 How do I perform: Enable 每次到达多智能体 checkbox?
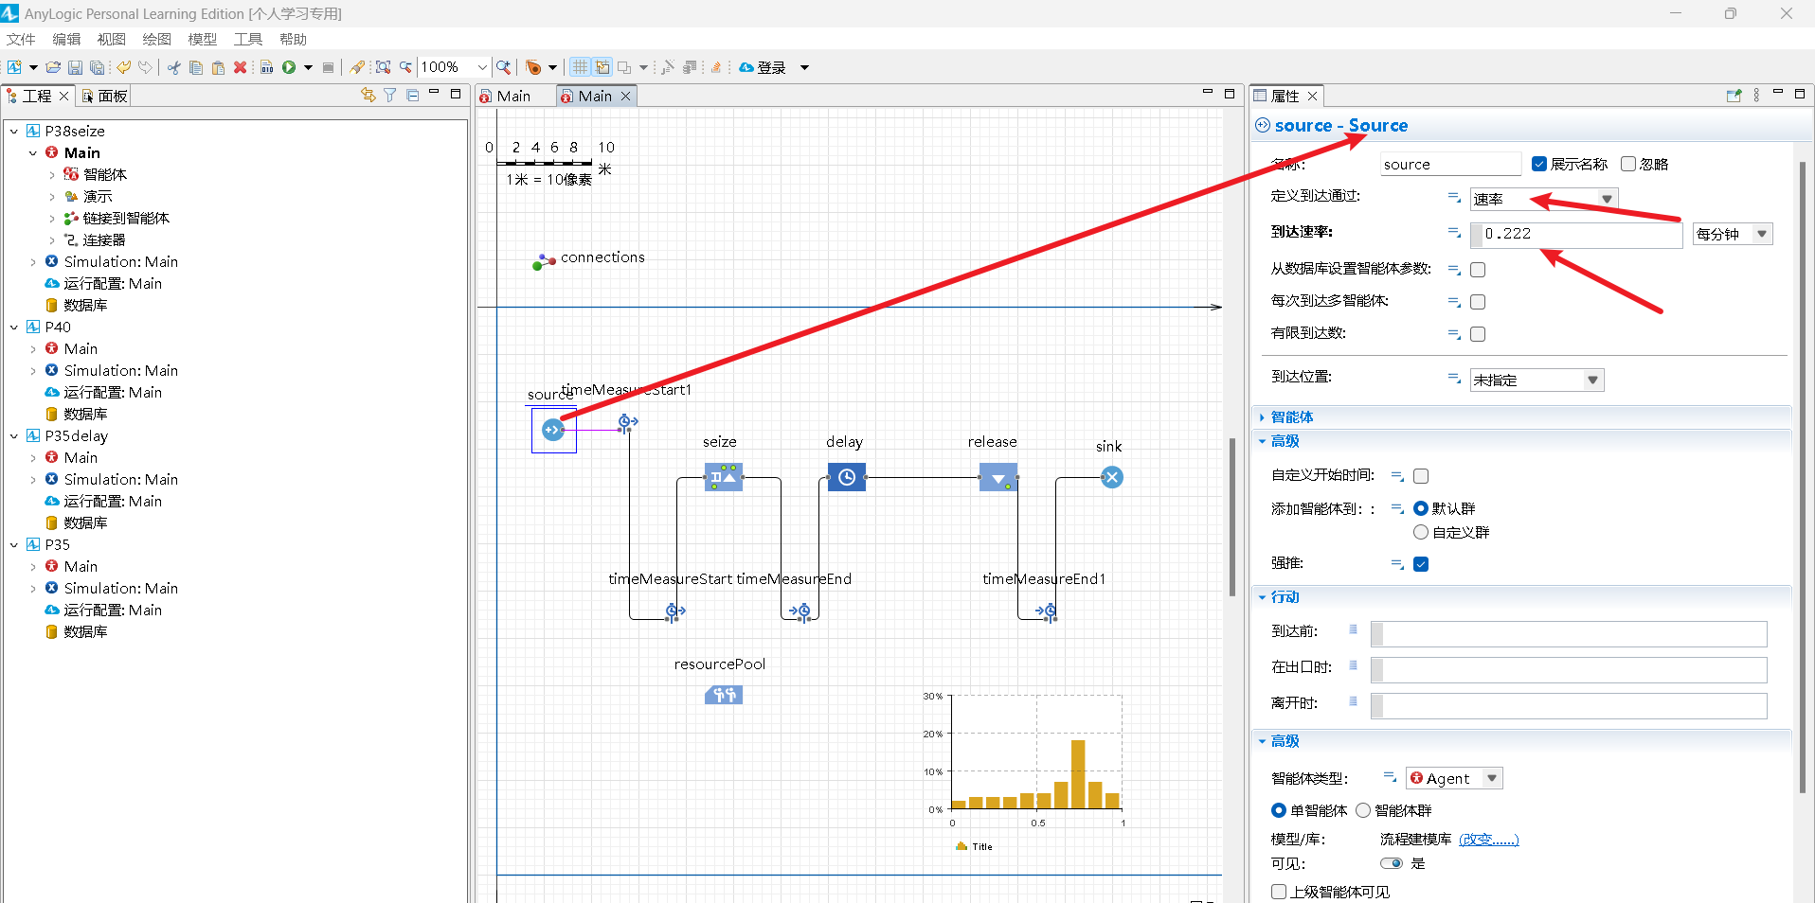[x=1478, y=302]
